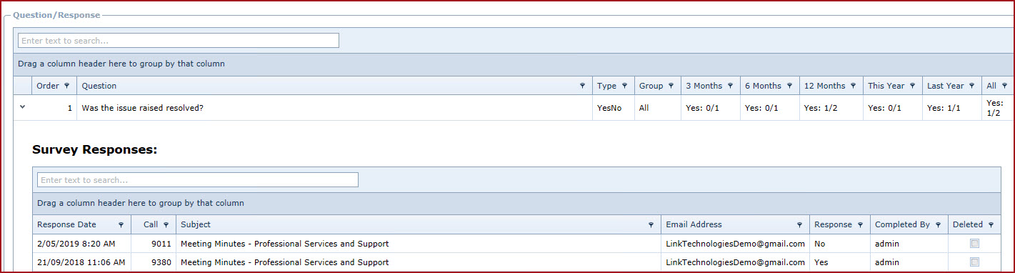Sort by Completed By column header
The width and height of the screenshot is (1015, 273).
click(902, 224)
